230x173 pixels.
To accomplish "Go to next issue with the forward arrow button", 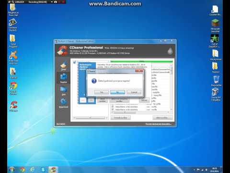I will (x=91, y=100).
